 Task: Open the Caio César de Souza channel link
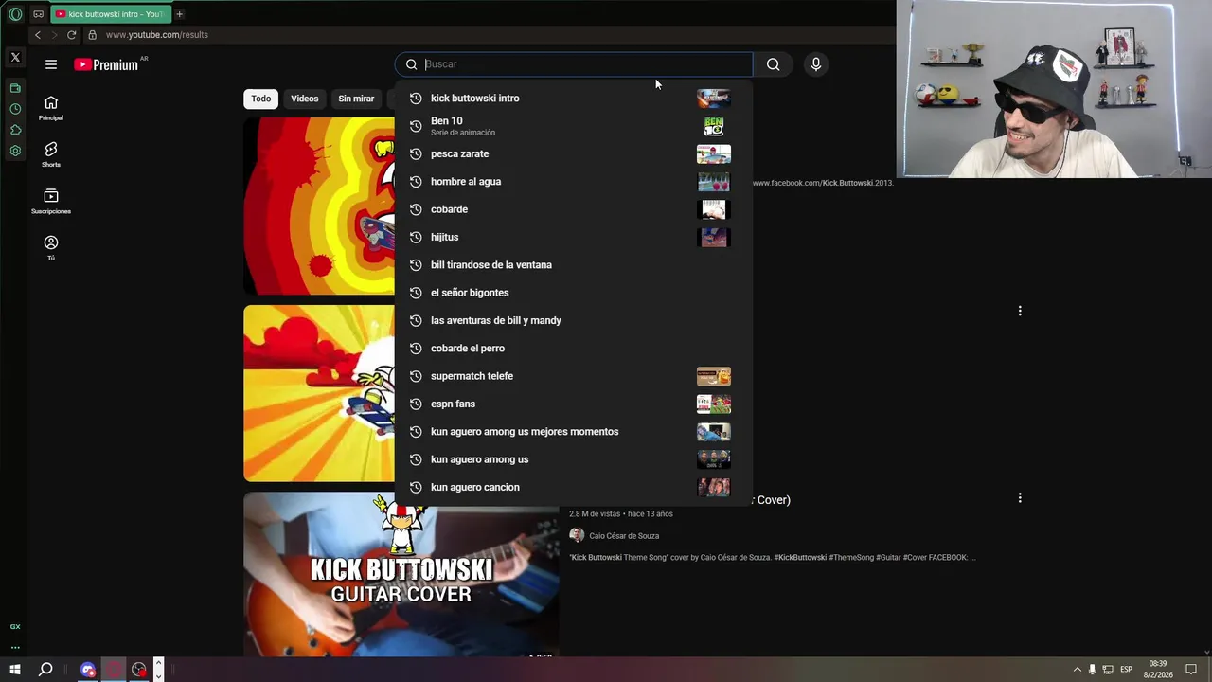[624, 536]
